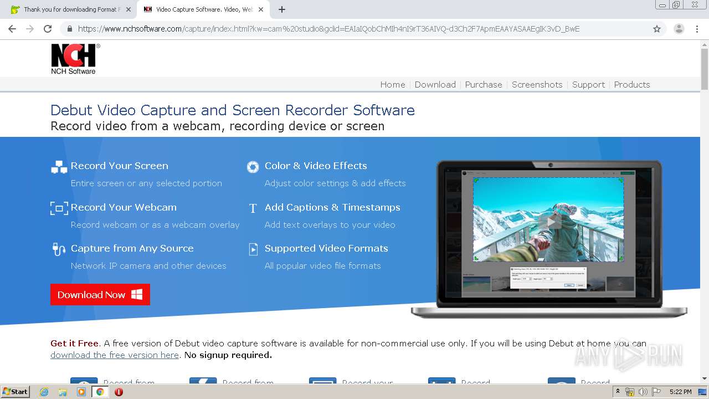The height and width of the screenshot is (399, 709).
Task: Reload the page with the refresh icon
Action: pos(48,29)
